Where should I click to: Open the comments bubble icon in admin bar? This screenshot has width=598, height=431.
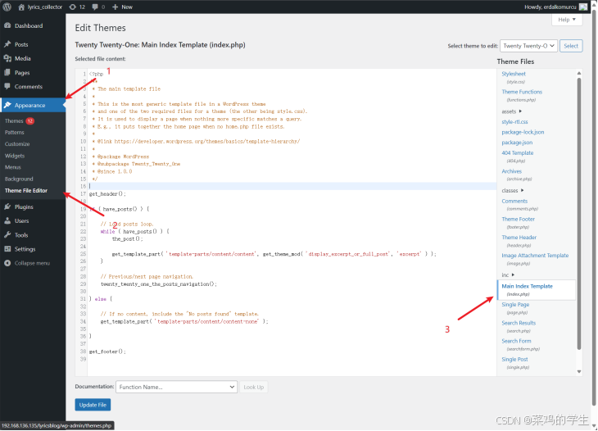(x=95, y=7)
